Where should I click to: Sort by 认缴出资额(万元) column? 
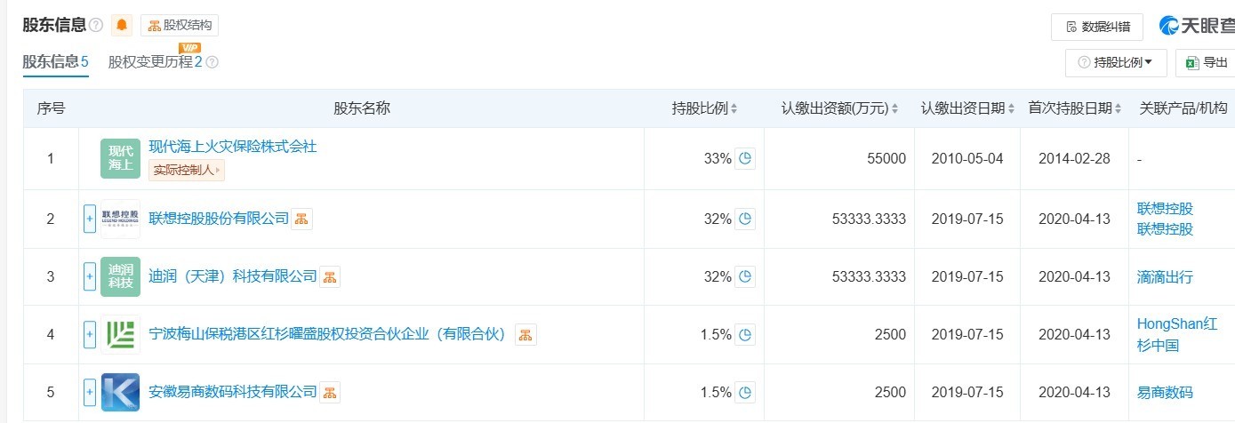pos(840,108)
